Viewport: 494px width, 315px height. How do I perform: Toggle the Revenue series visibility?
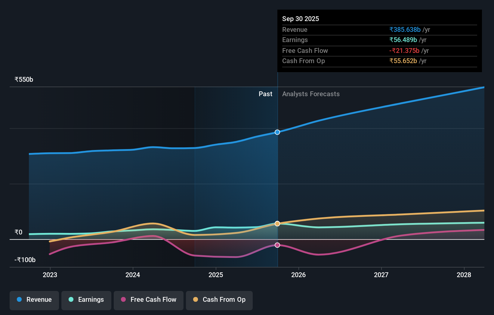34,300
